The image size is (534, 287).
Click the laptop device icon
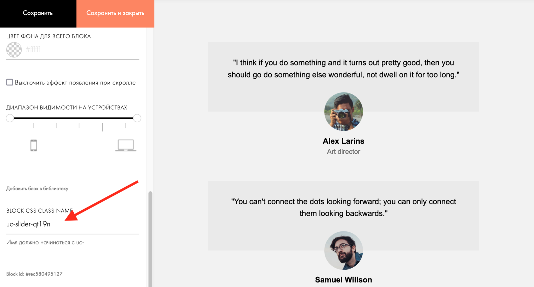click(126, 145)
